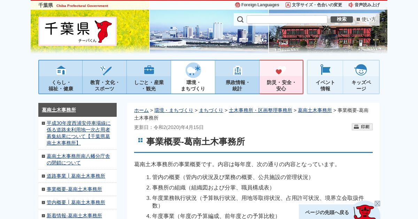Viewport: 418px width, 219px height.
Task: Click the heart icon for 防災・安全・安心
Action: (x=281, y=70)
